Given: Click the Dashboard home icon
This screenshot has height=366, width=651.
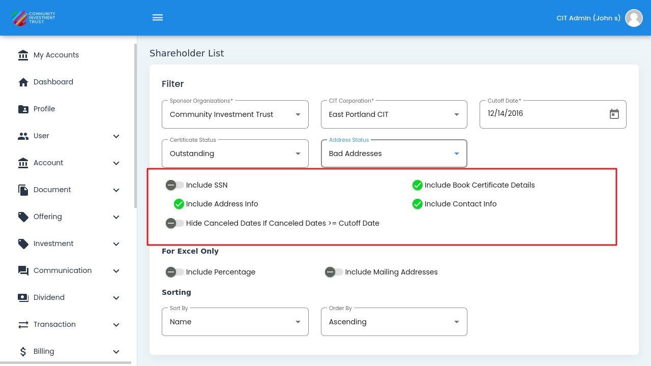Looking at the screenshot, I should (x=23, y=82).
